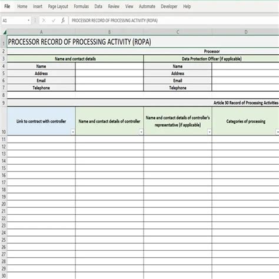The width and height of the screenshot is (279, 279).
Task: Select the processor Address label cell
Action: click(x=41, y=74)
